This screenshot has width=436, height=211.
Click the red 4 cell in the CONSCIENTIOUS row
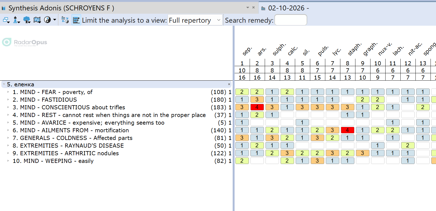(257, 107)
